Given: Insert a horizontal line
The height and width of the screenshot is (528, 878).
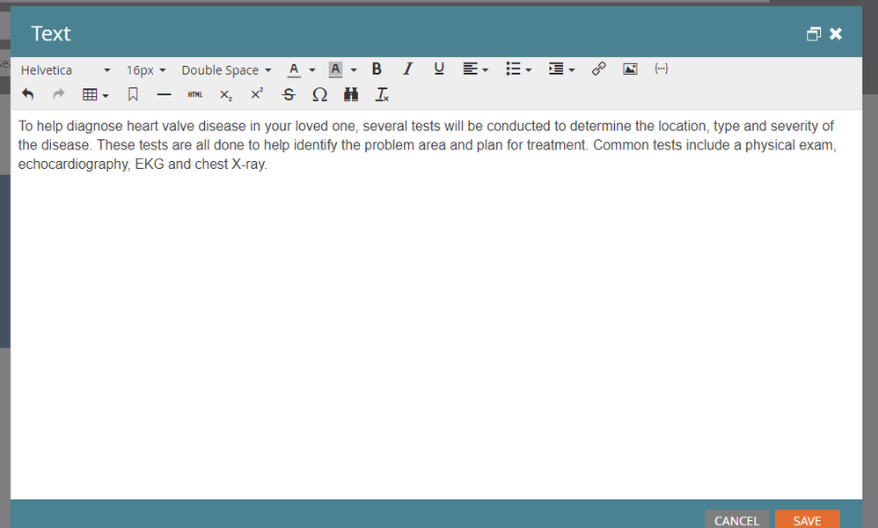Looking at the screenshot, I should coord(164,95).
